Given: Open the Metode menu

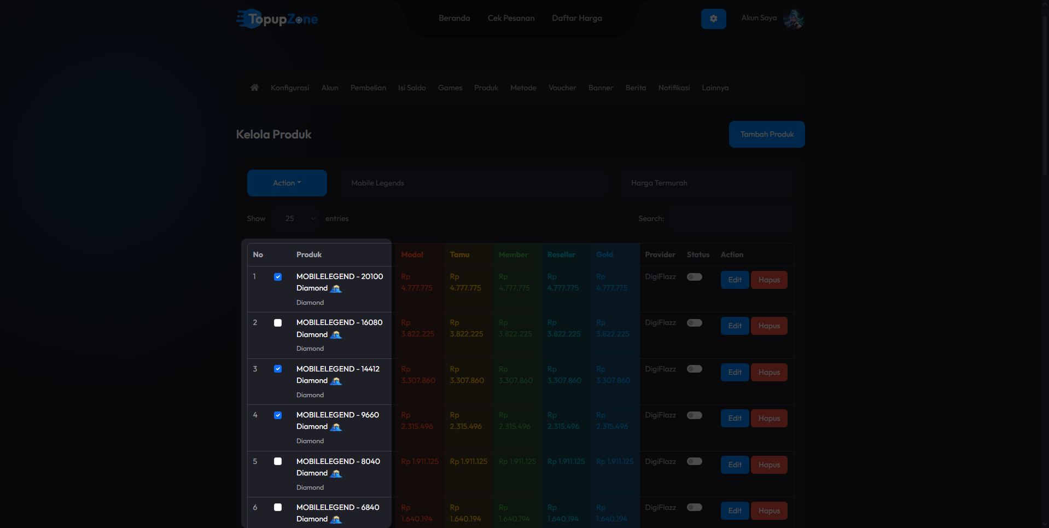Looking at the screenshot, I should (523, 88).
